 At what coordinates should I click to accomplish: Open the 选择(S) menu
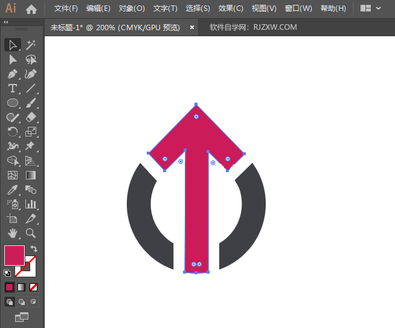(197, 8)
